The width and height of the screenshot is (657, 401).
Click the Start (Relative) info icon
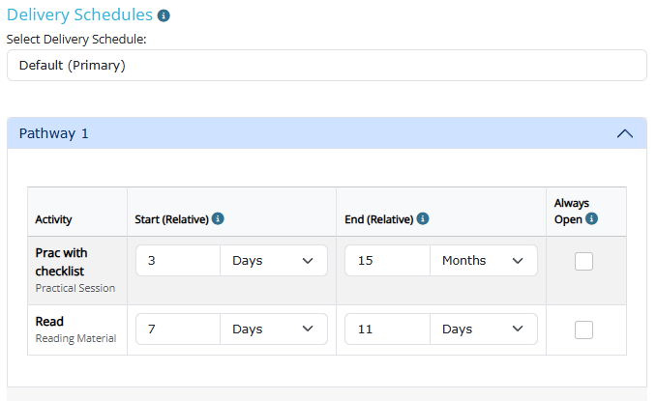[218, 219]
